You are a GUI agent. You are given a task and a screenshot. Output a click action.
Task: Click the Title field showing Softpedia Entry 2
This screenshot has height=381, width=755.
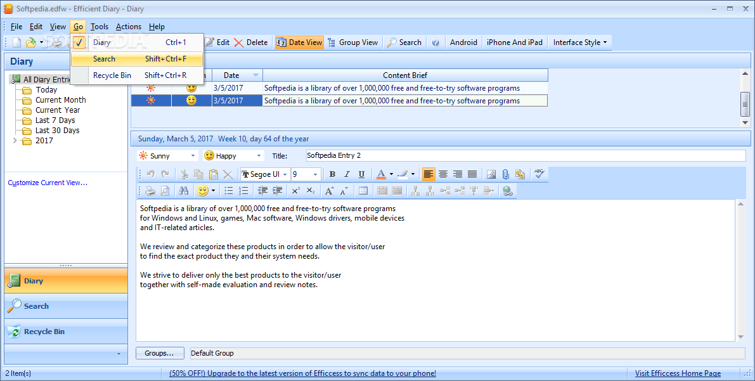click(x=526, y=155)
